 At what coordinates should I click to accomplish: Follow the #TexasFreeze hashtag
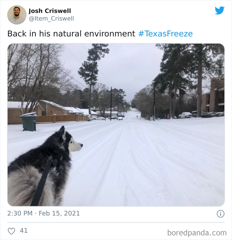pyautogui.click(x=165, y=34)
